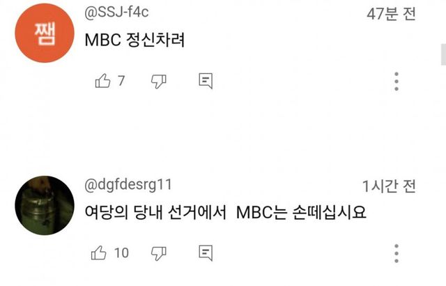This screenshot has width=446, height=286.
Task: Click the dark photo avatar of @dgfdesrg11
Action: tap(45, 206)
